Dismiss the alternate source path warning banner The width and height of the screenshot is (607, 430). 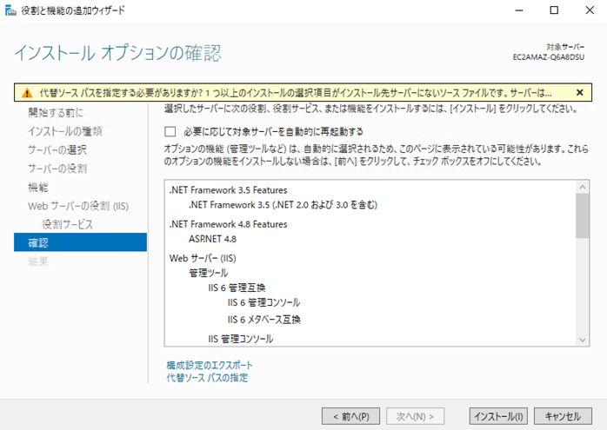point(579,92)
